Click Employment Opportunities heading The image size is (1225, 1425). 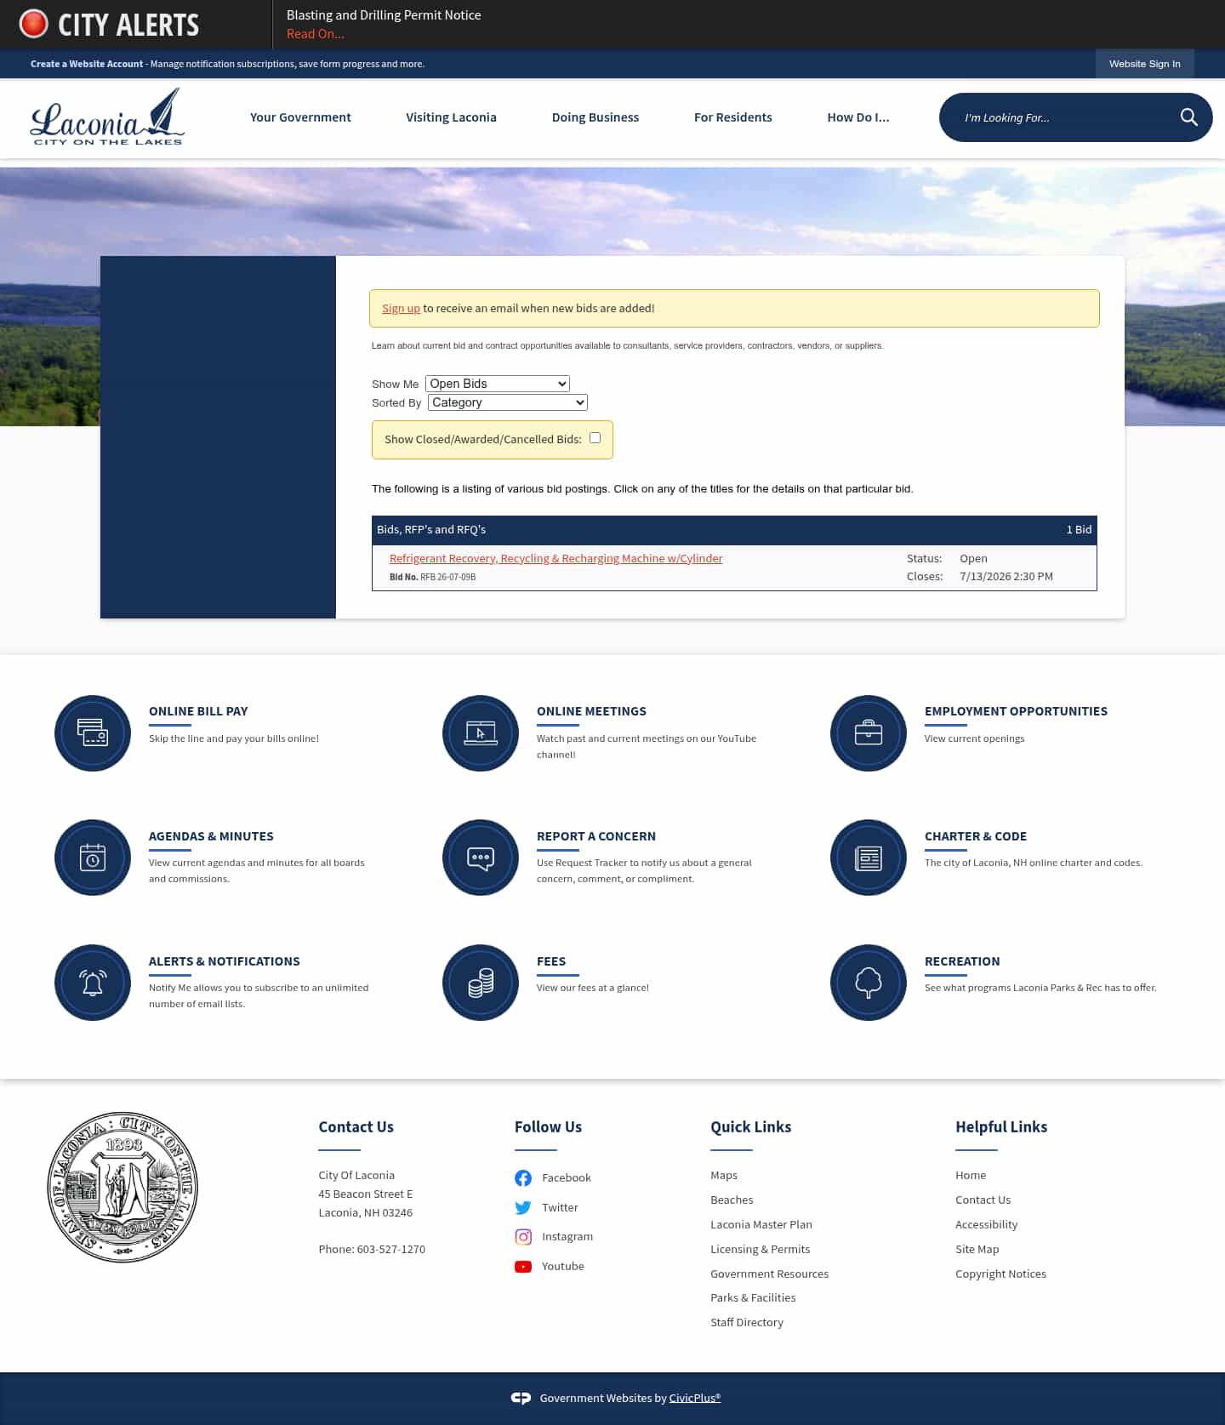point(1016,711)
